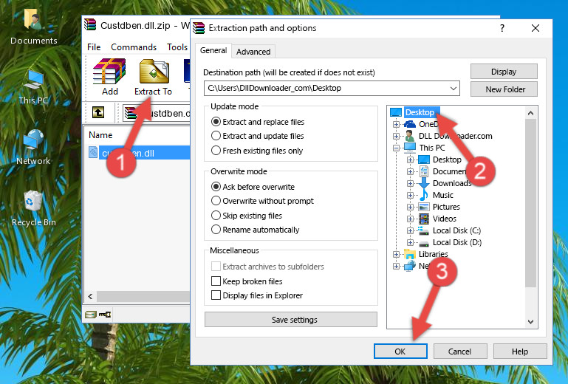
Task: Expand the DLL Downloader.com tree node
Action: point(397,136)
